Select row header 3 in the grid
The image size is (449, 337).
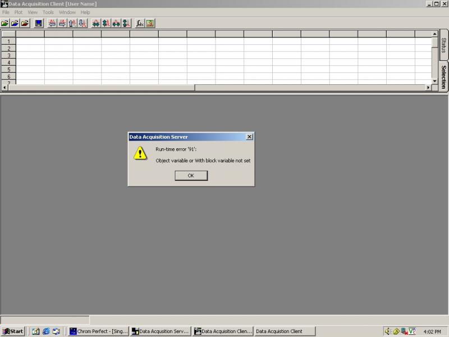8,55
